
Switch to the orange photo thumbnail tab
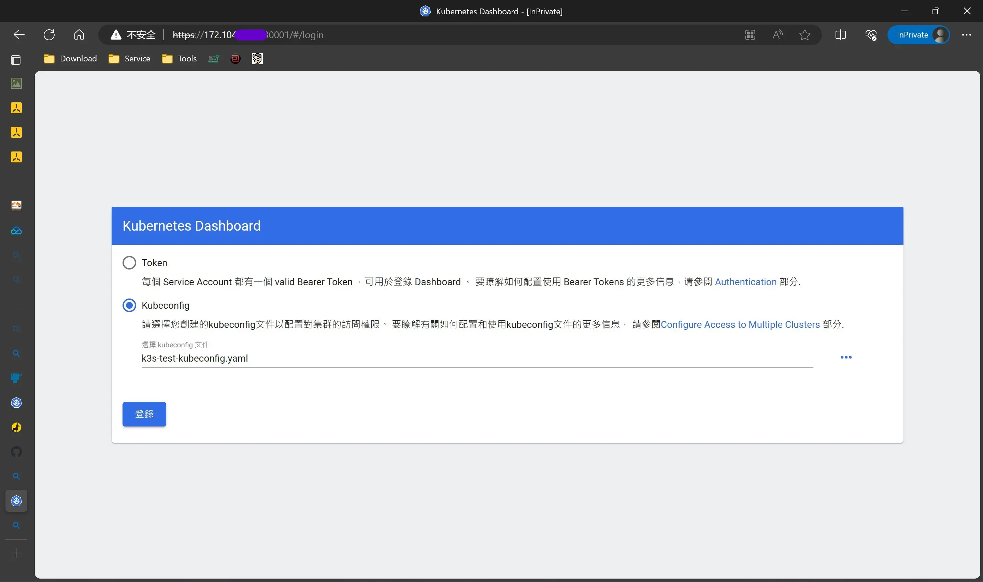tap(16, 205)
